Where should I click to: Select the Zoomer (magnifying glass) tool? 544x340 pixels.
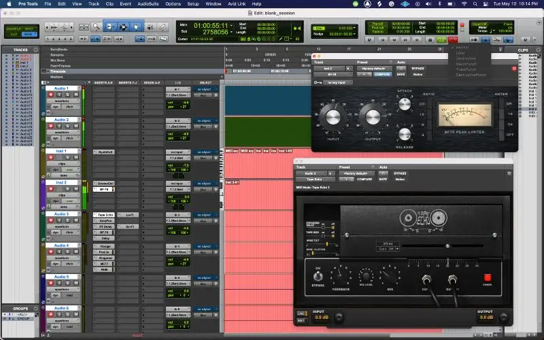coord(97,27)
